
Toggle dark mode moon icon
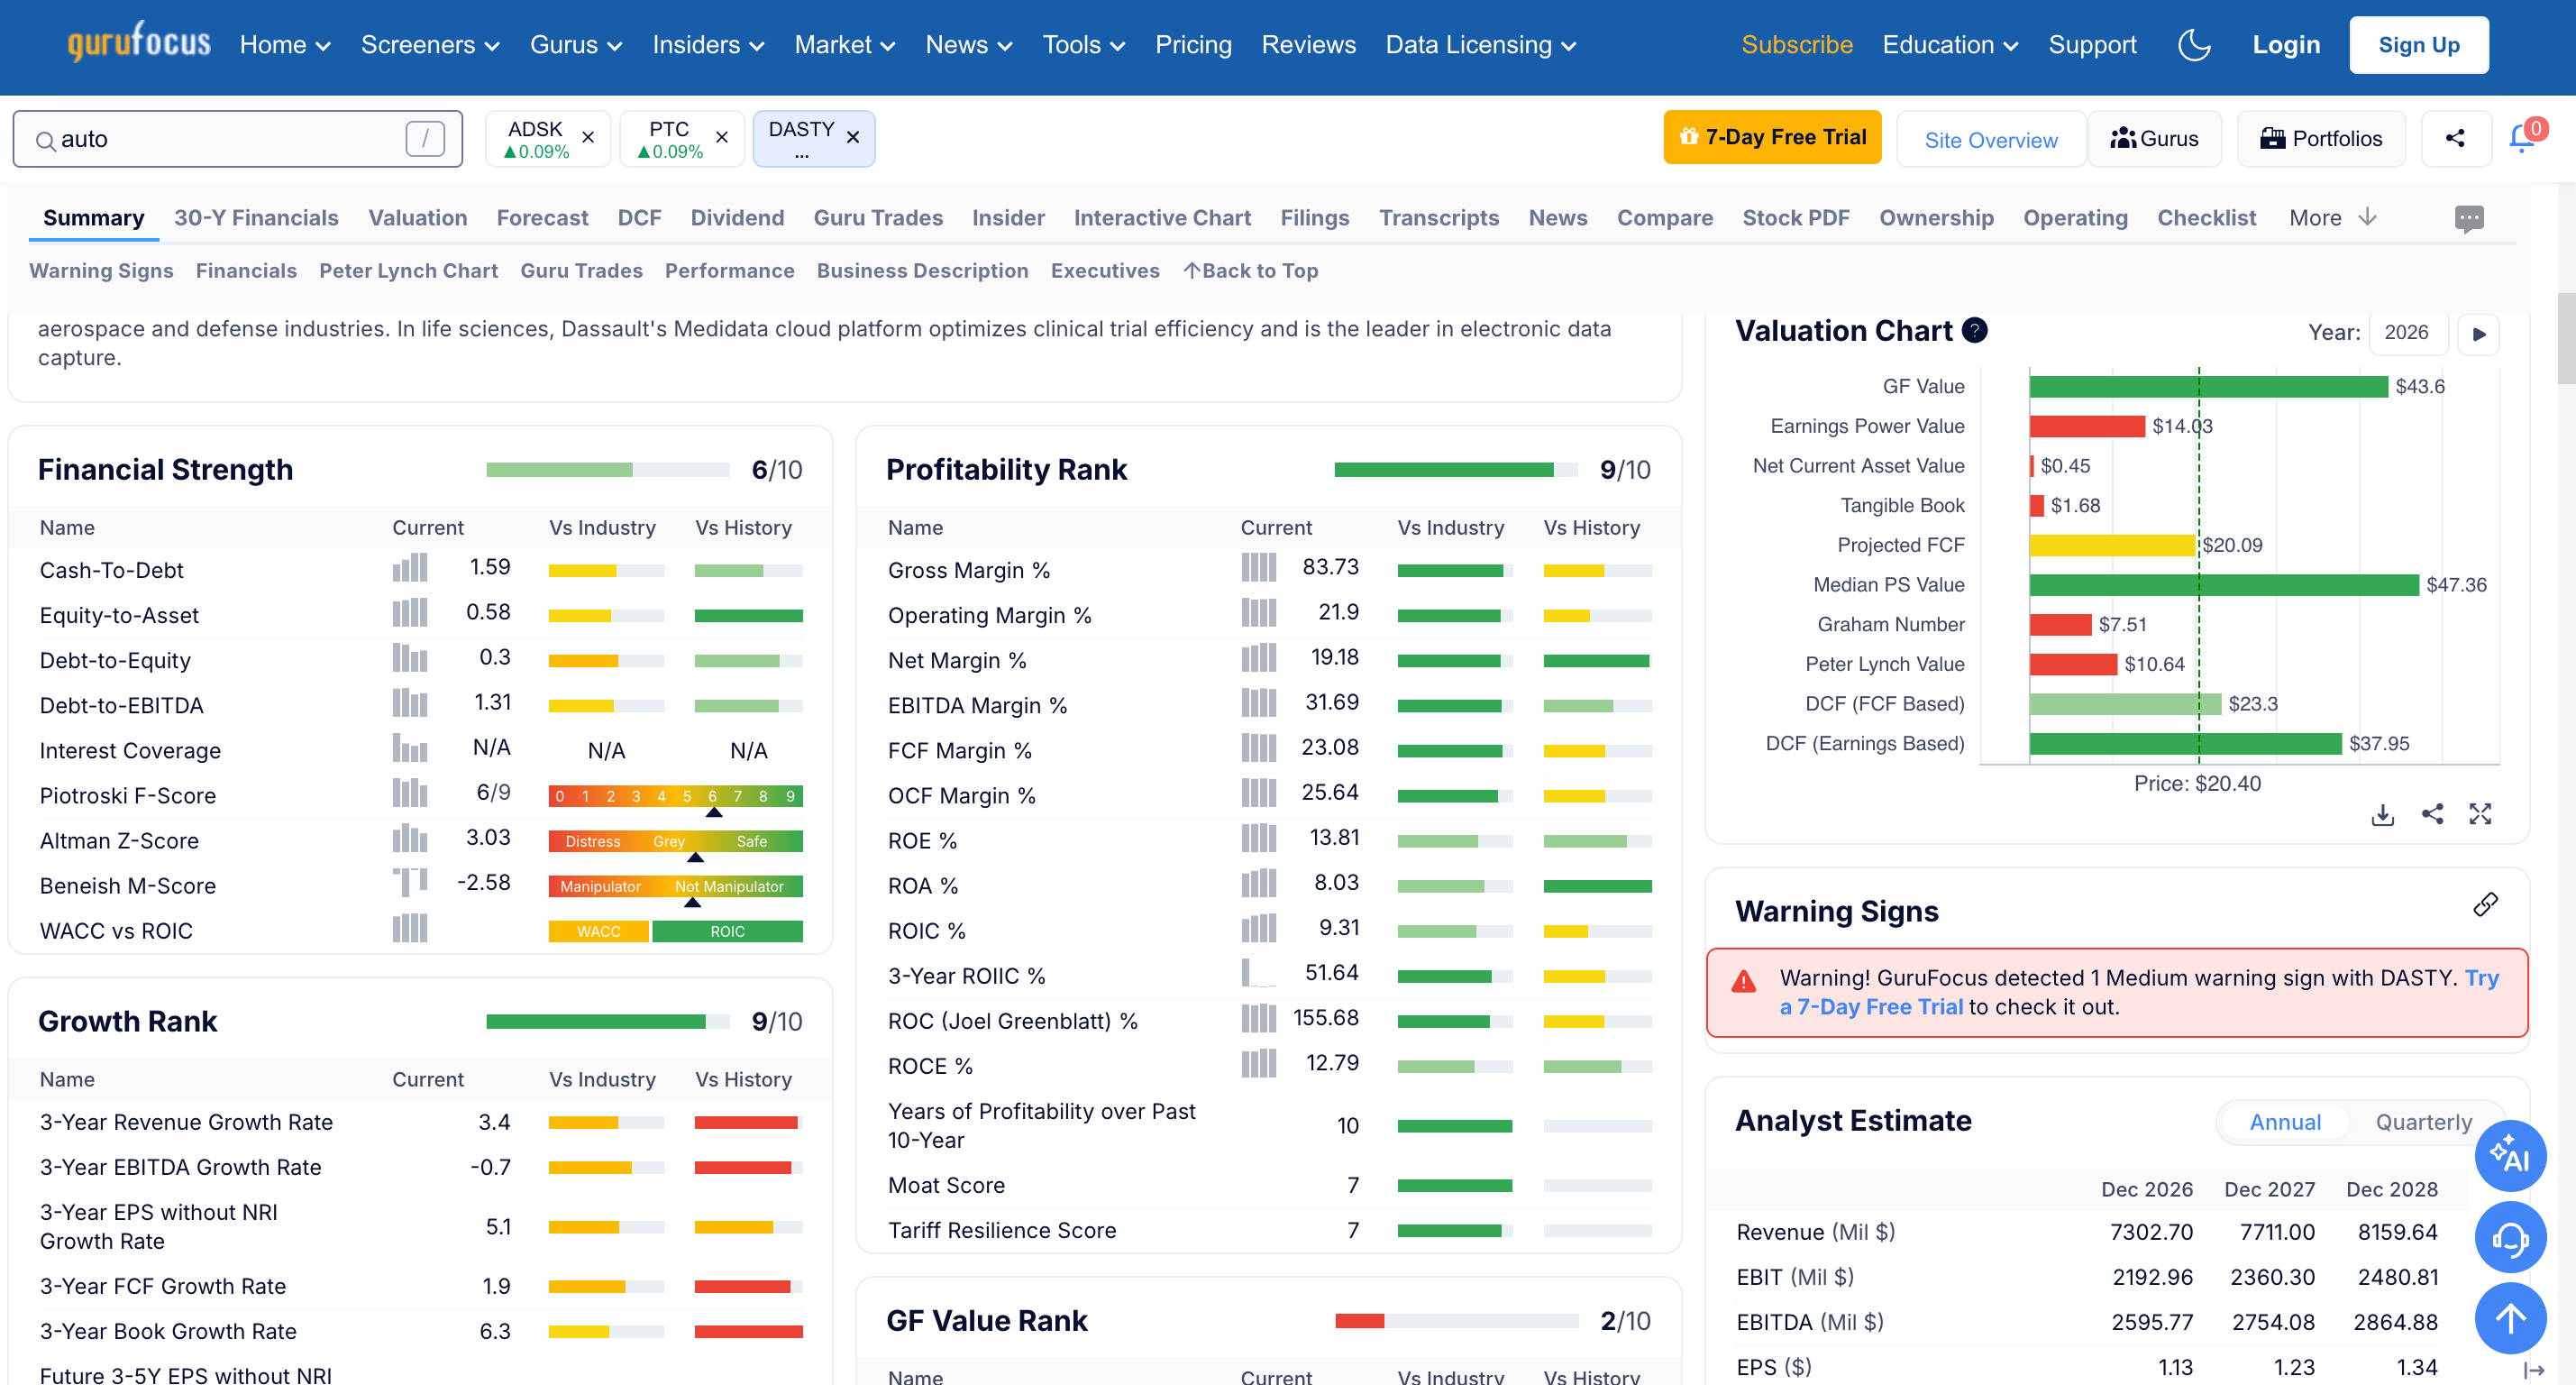2194,45
